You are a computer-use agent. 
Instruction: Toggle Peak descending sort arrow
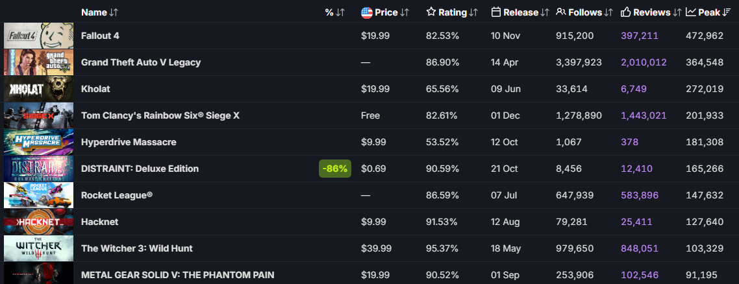coord(727,12)
